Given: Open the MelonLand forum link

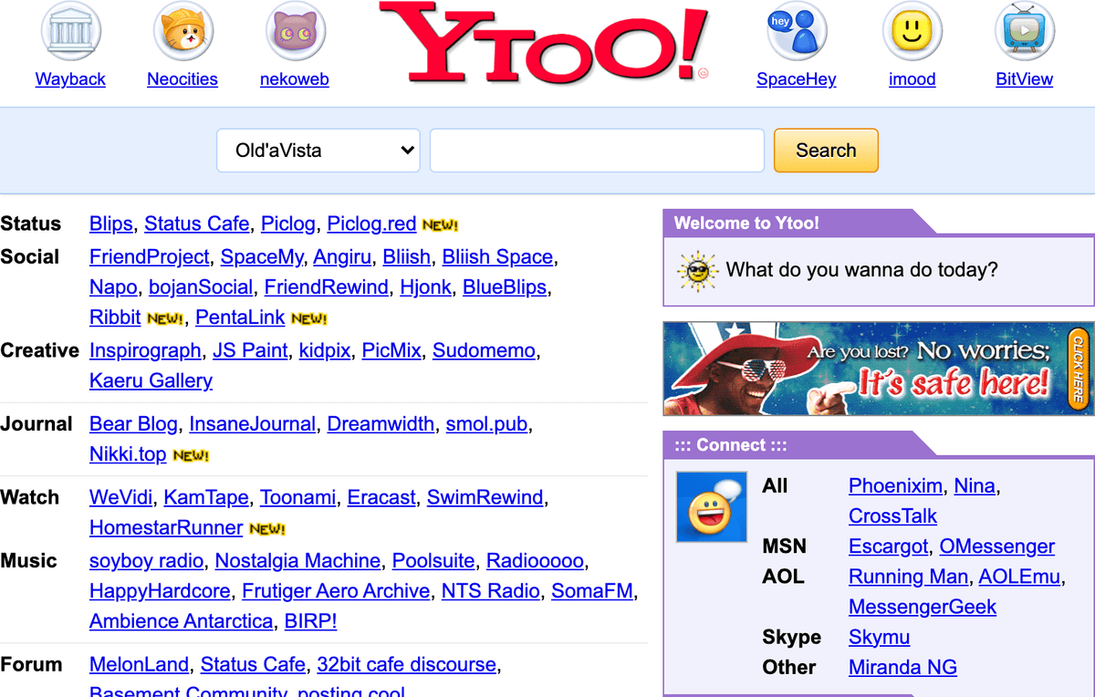Looking at the screenshot, I should point(139,665).
